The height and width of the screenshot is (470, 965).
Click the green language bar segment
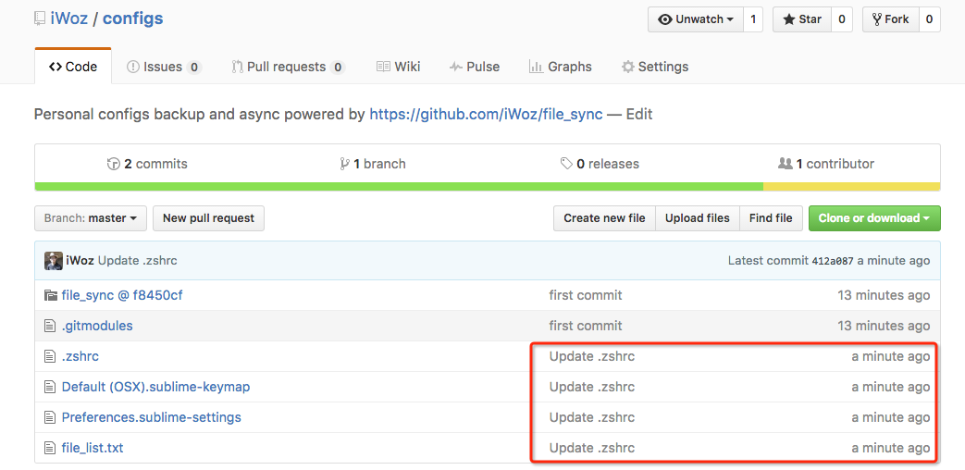click(399, 186)
